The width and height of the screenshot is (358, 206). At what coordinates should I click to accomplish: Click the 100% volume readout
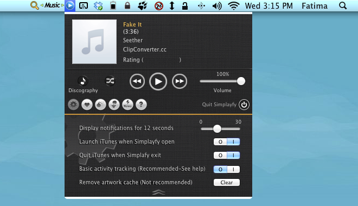222,74
